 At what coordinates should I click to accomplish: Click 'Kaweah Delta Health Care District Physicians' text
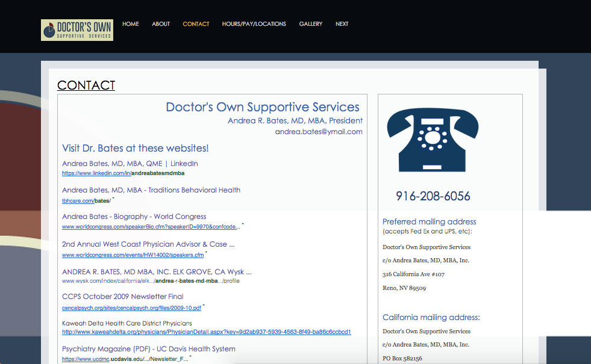point(127,323)
